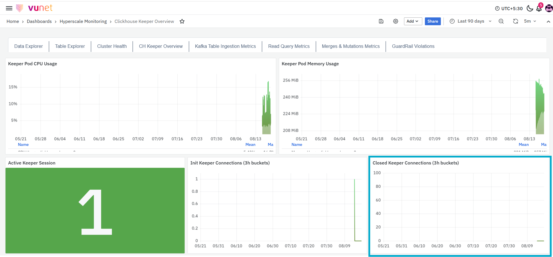Open dashboard settings gear
This screenshot has height=257, width=553.
[x=396, y=21]
